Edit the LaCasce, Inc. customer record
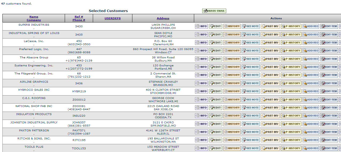The height and width of the screenshot is (152, 341). tap(216, 43)
